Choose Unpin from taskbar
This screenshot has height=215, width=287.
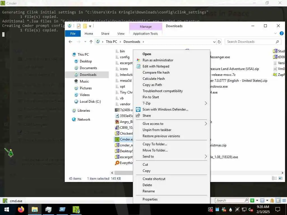click(x=157, y=130)
